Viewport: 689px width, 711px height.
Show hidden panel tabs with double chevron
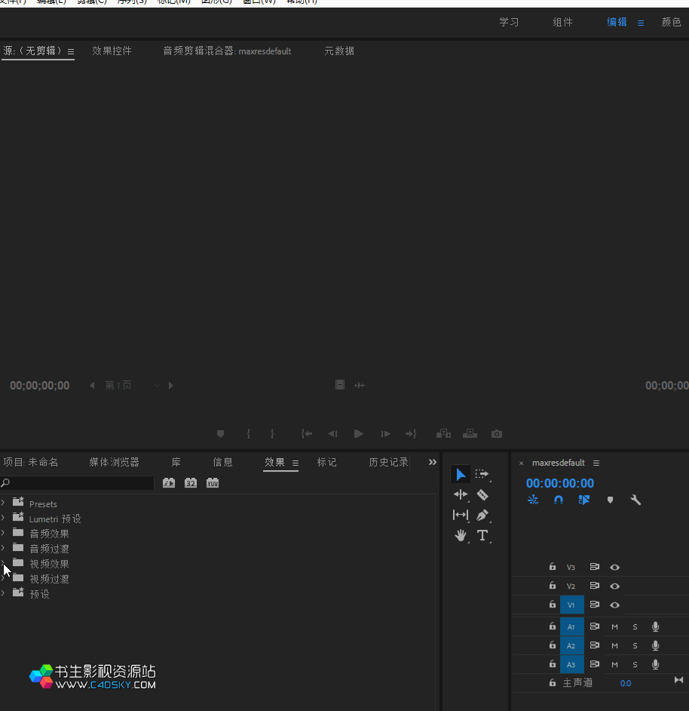[x=432, y=462]
